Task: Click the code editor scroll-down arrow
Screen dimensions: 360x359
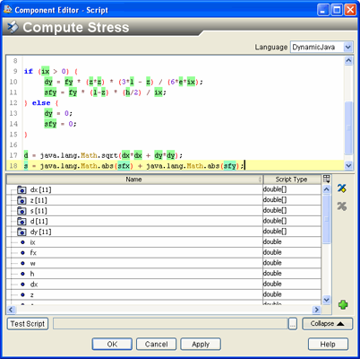Action: [348, 165]
